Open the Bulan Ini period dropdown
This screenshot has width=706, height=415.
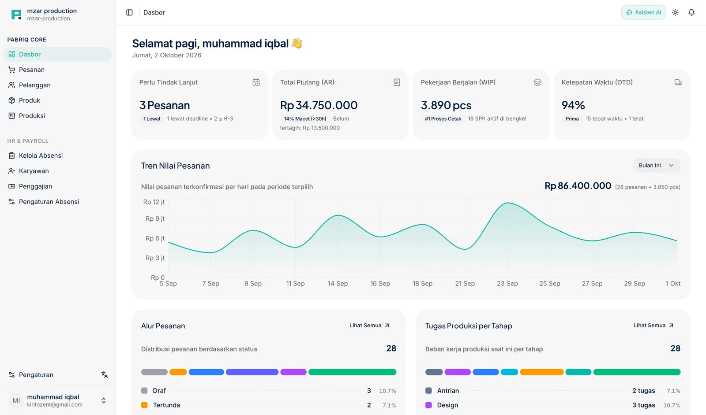656,166
